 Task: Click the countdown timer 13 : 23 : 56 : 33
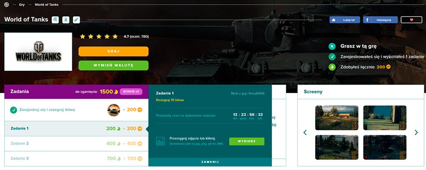(248, 116)
